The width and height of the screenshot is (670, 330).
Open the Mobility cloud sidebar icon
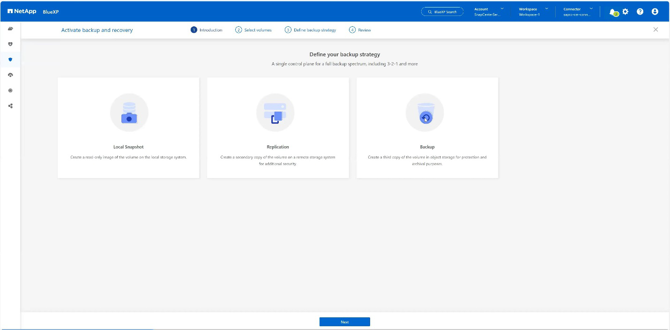(x=10, y=75)
